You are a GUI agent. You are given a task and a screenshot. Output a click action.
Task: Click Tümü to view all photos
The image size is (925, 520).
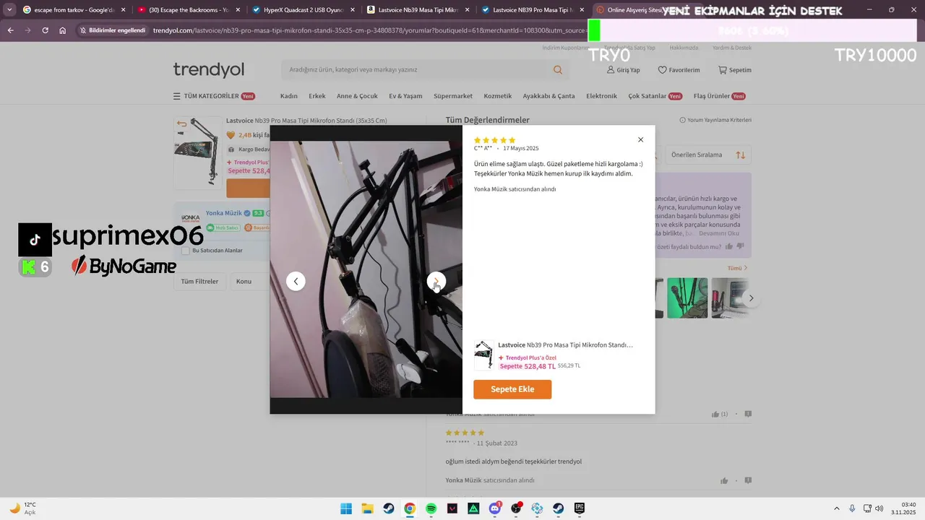click(737, 268)
